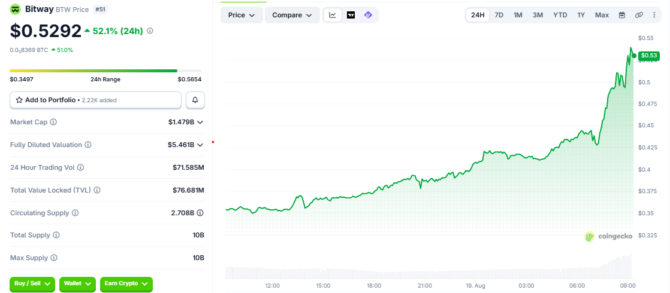The height and width of the screenshot is (293, 670).
Task: Select the 3M time range tab
Action: [x=538, y=15]
